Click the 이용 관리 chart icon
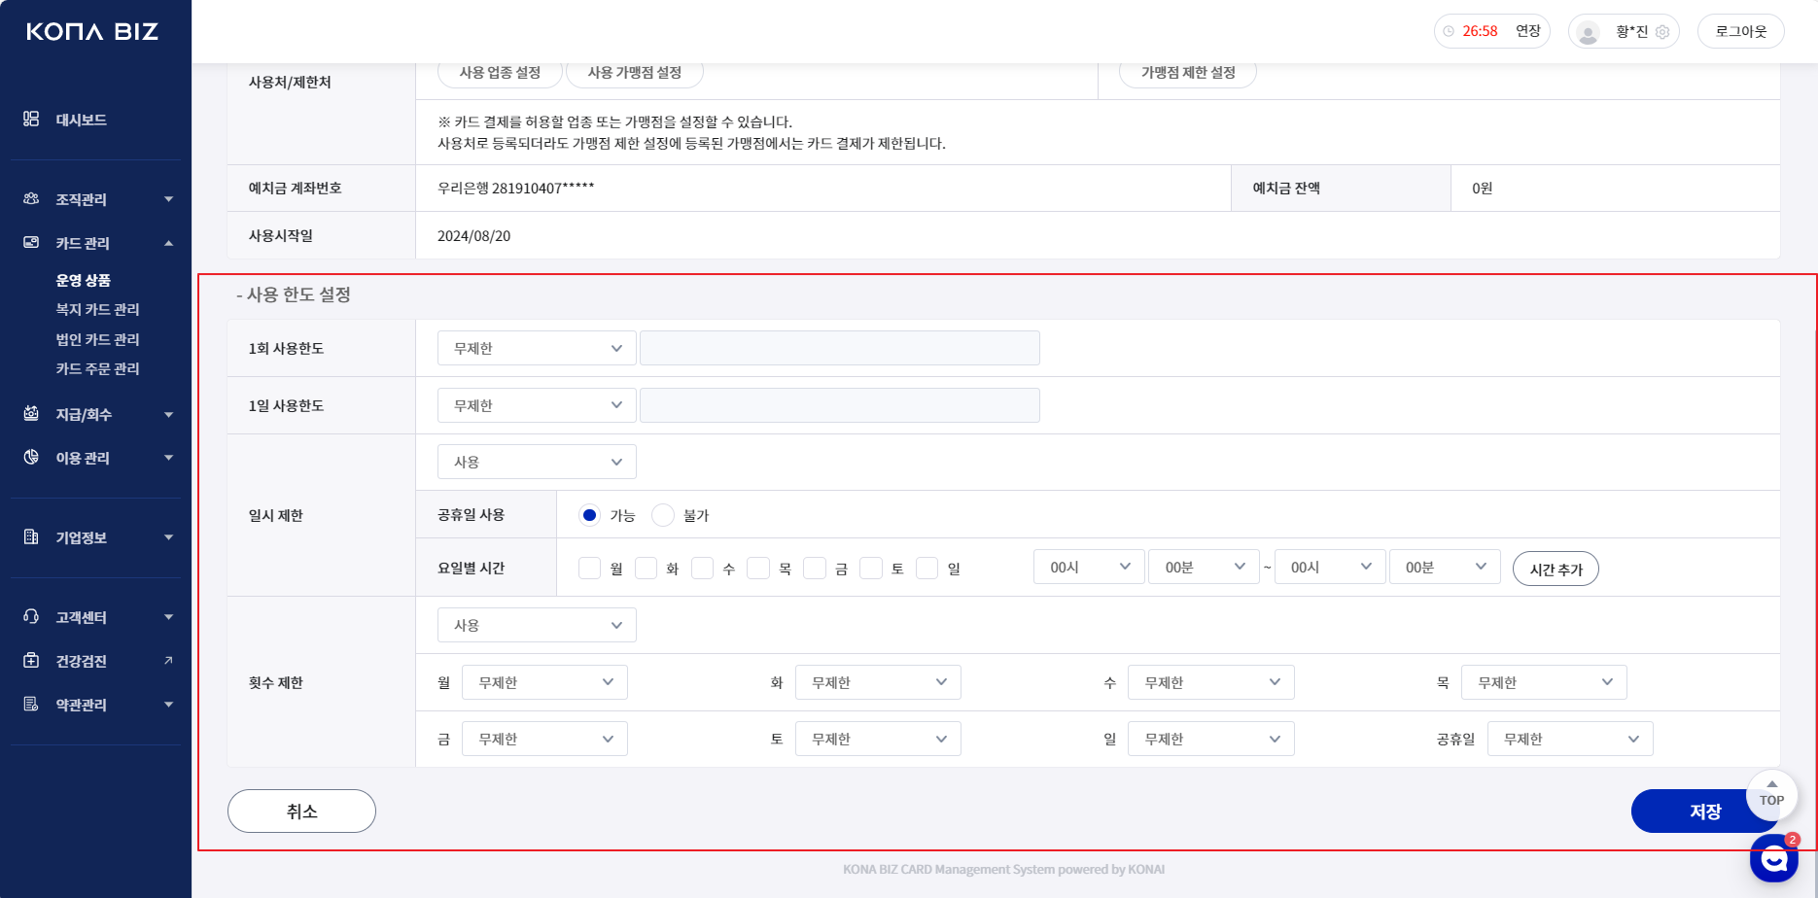1818x898 pixels. (31, 457)
